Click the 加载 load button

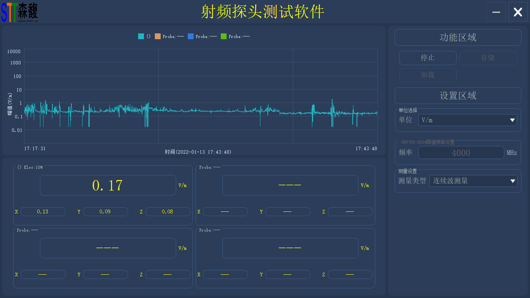tap(428, 75)
